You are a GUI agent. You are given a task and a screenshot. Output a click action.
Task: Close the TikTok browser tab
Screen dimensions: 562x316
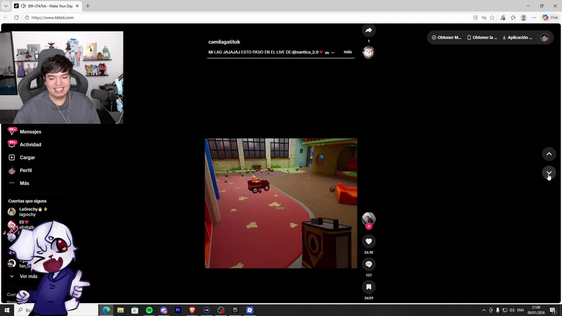point(77,6)
